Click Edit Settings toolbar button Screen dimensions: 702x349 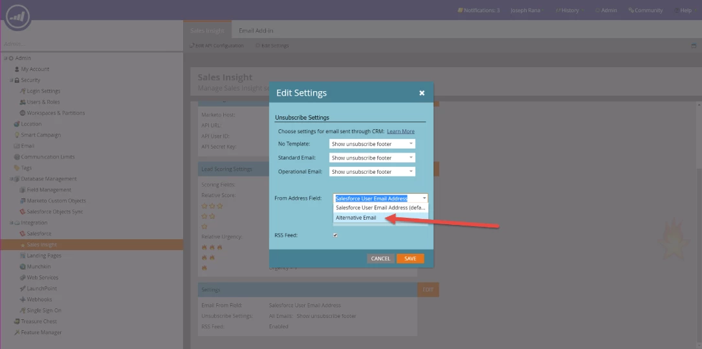point(272,46)
